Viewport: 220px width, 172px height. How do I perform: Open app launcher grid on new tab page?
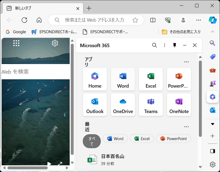click(x=16, y=43)
